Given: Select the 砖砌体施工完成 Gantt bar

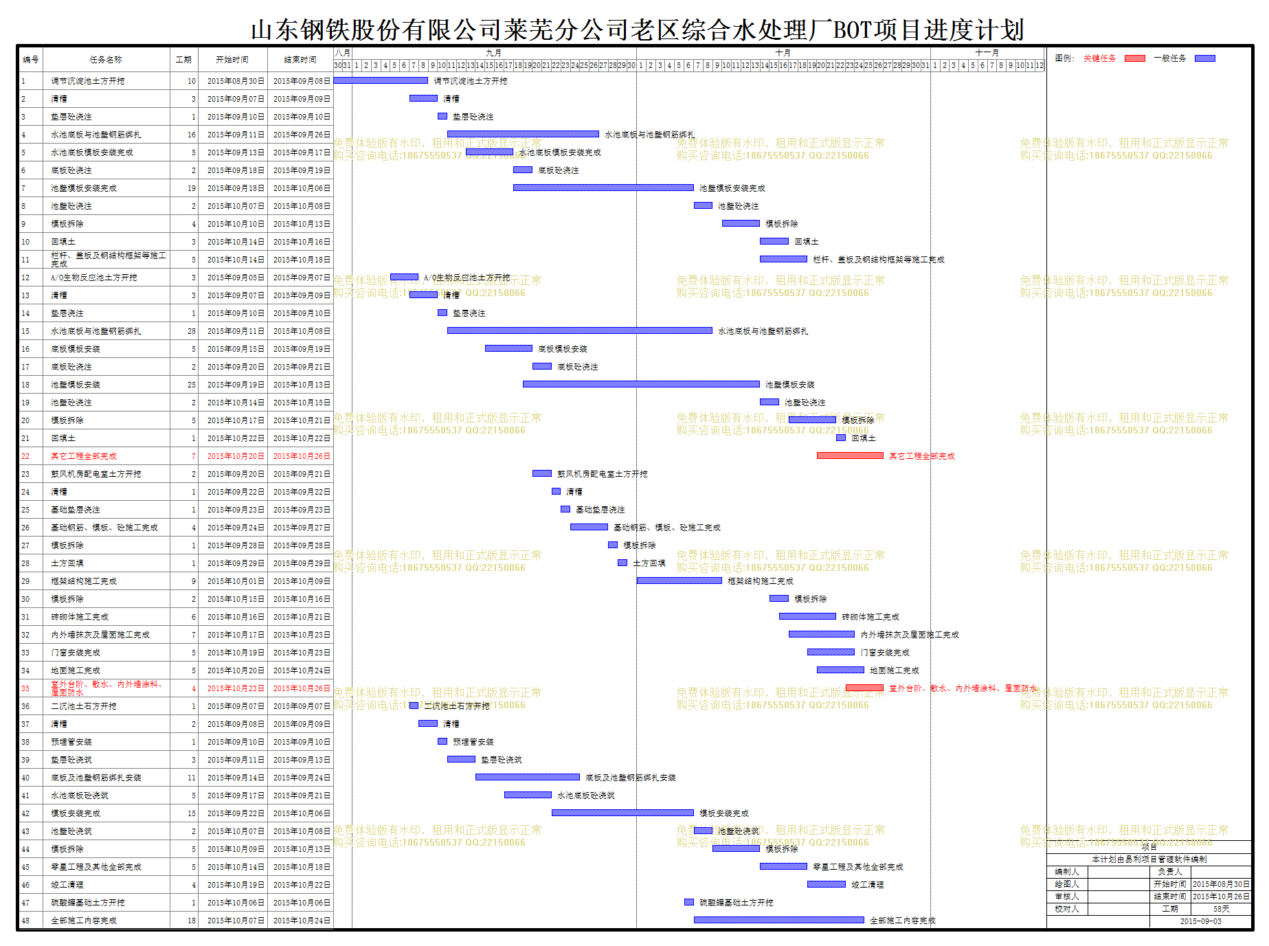Looking at the screenshot, I should [807, 616].
